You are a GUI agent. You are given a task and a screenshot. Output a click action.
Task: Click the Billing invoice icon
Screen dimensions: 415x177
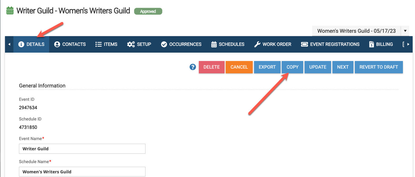pyautogui.click(x=371, y=44)
